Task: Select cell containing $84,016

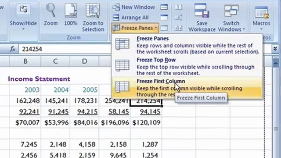Action: 84,122
